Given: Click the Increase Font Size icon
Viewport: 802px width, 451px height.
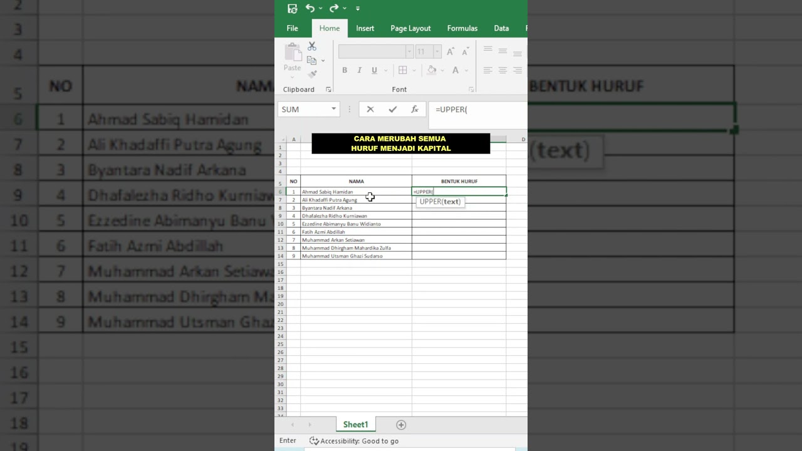Looking at the screenshot, I should 450,51.
